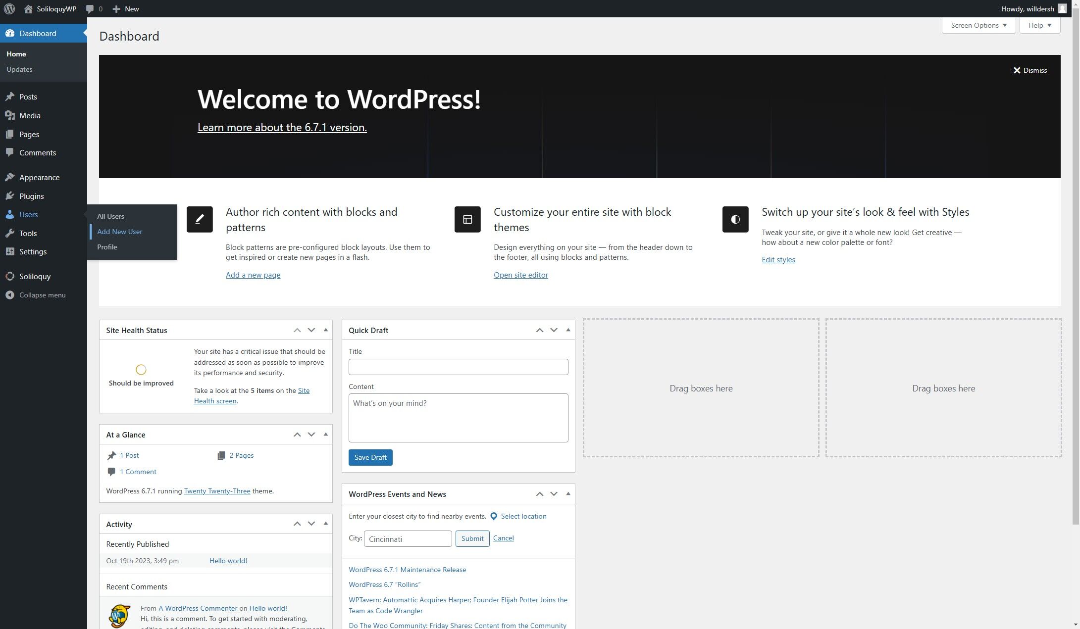Viewport: 1080px width, 629px height.
Task: Click the WordPress logo in admin bar
Action: click(x=9, y=9)
